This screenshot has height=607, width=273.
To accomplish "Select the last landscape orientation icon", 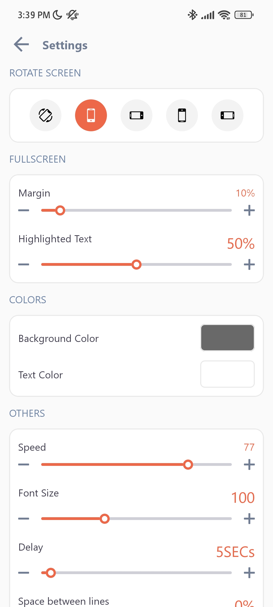I will coord(227,115).
